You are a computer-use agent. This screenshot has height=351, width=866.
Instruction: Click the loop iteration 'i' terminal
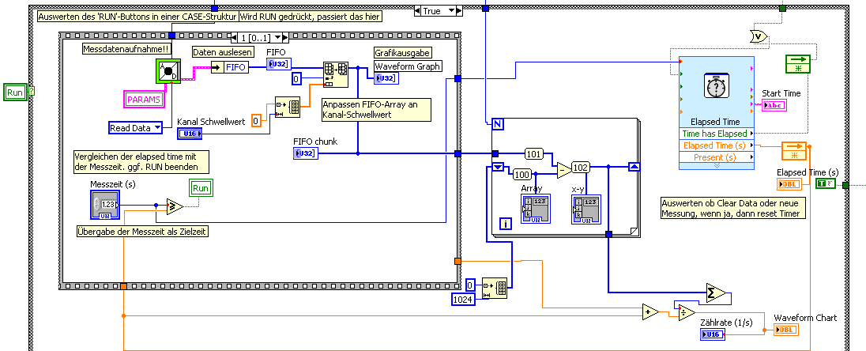[506, 224]
